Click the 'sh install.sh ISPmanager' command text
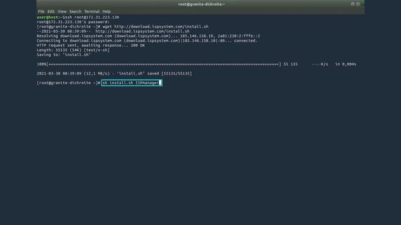The image size is (401, 225). tap(131, 83)
